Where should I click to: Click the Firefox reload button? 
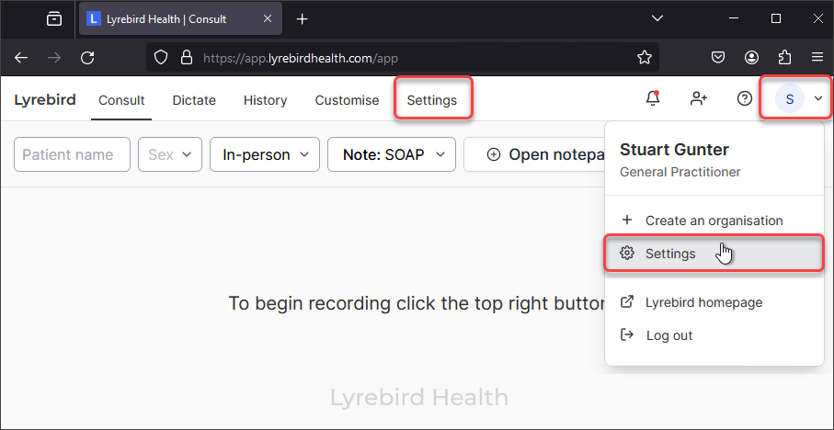click(x=87, y=57)
